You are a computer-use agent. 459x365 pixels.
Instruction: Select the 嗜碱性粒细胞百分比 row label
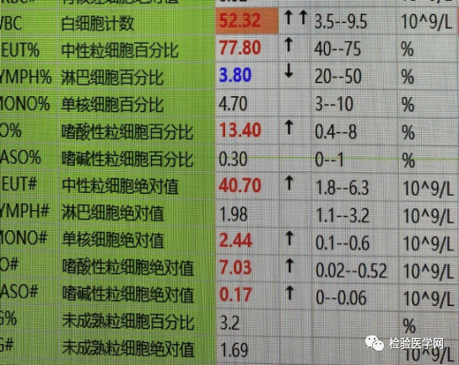click(127, 159)
